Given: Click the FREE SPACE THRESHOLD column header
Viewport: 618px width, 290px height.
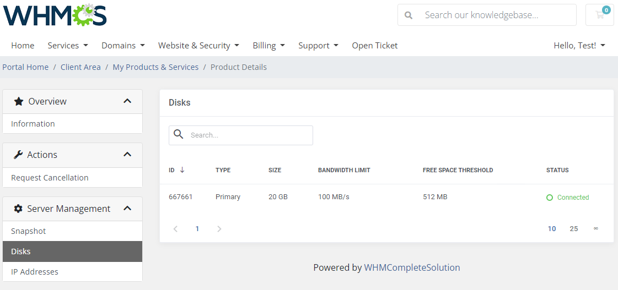Looking at the screenshot, I should pos(458,170).
